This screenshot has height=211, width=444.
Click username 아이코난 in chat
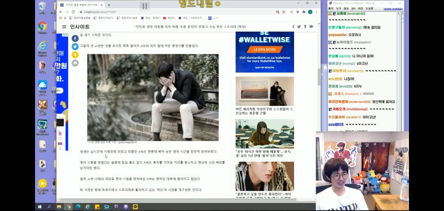pos(334,64)
